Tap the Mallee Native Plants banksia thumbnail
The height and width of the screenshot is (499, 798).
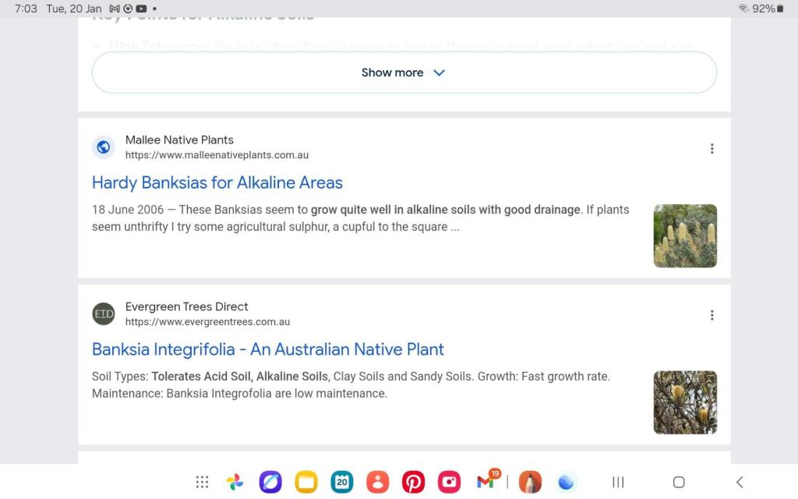685,235
